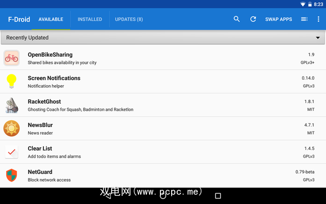Open the Clear List app entry
Viewport: 326px width, 204px height.
click(163, 152)
